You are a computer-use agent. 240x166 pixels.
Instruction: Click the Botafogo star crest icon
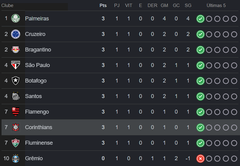(15, 81)
